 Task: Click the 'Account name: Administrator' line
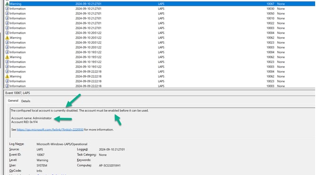pyautogui.click(x=32, y=118)
